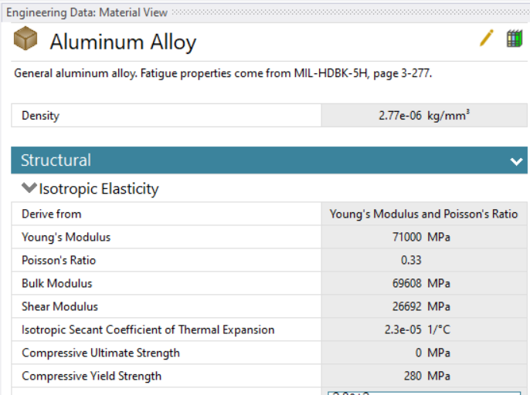The width and height of the screenshot is (530, 395).
Task: Select the Shear Modulus 26692 MPa value
Action: pyautogui.click(x=423, y=306)
